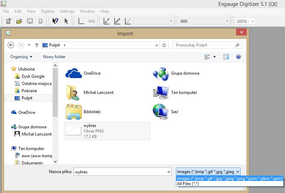Select Pulpit in navigation pane

pos(28,98)
